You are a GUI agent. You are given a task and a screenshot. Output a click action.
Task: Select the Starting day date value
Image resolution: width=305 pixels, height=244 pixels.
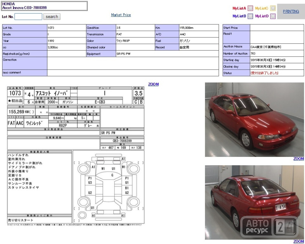pos(268,60)
